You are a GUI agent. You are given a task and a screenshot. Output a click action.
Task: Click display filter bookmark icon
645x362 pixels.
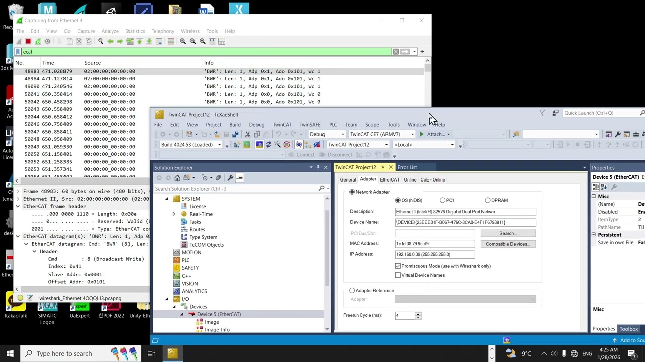[18, 52]
